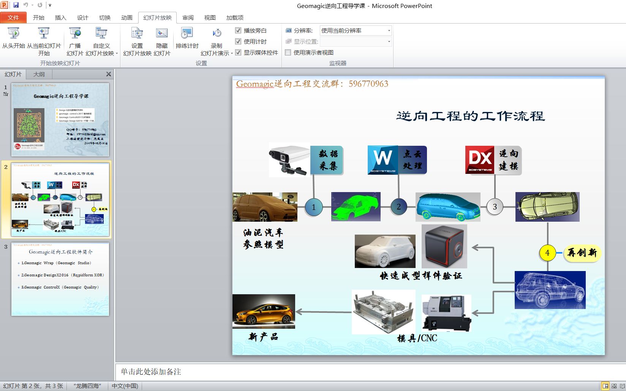Select the 3D scanner camera image

(x=289, y=159)
